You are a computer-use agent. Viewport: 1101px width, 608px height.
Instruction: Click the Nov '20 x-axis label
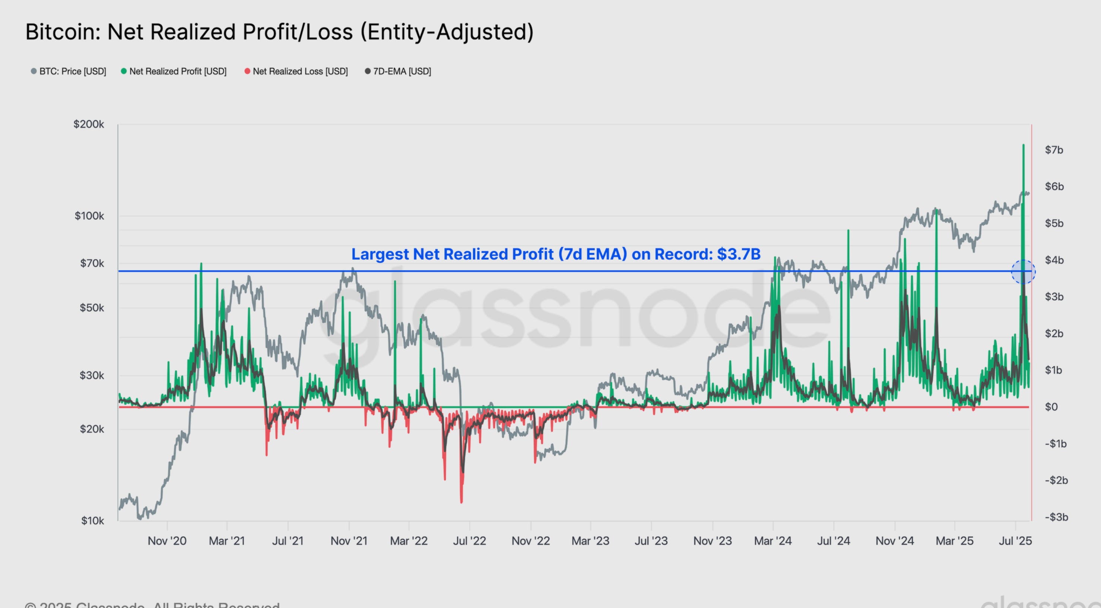click(167, 541)
